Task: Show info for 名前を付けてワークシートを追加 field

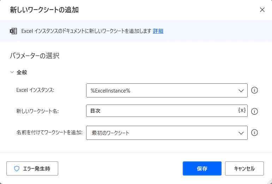Action: tap(254, 133)
